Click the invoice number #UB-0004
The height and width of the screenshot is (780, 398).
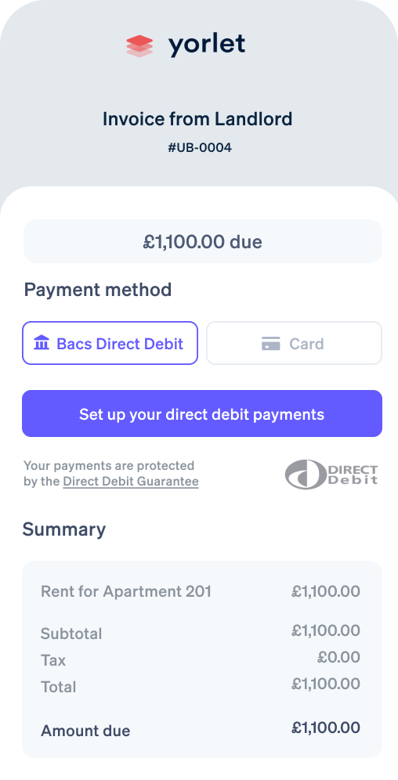pos(200,147)
